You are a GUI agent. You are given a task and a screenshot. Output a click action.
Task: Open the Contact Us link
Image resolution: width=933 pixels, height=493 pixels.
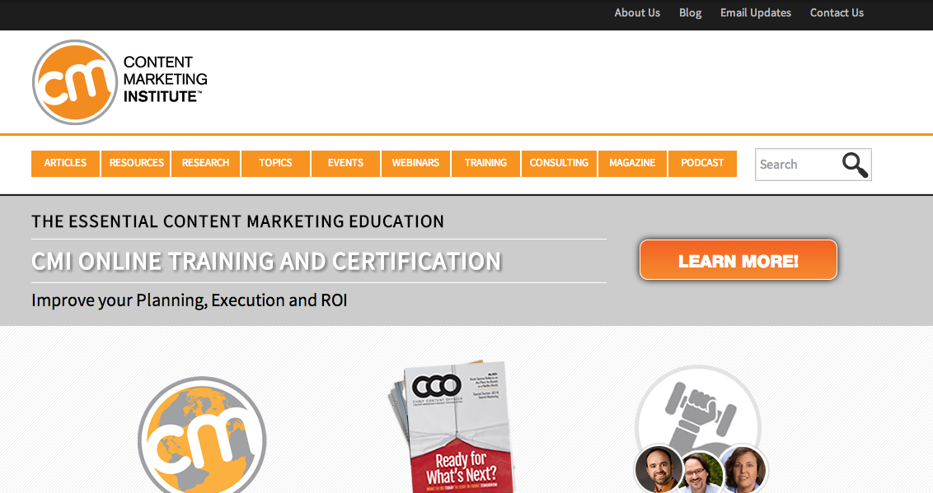click(x=837, y=12)
